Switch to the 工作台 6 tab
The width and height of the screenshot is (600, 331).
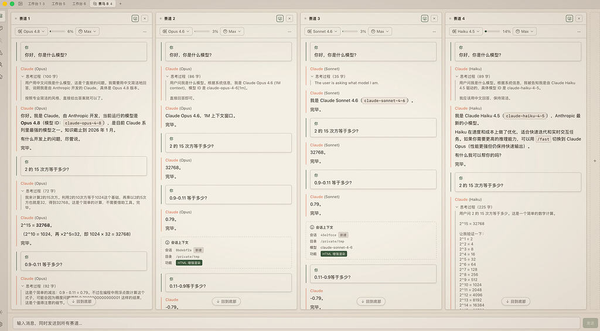click(79, 4)
